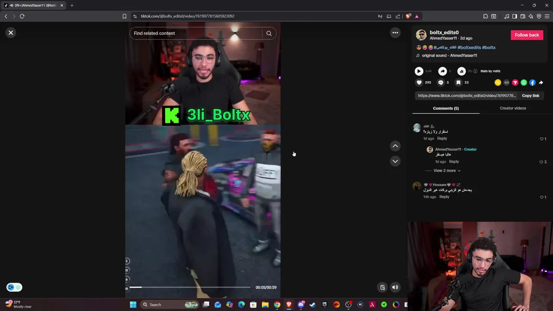Reply to the first comment from 1d ago
The image size is (553, 311).
pos(442,139)
